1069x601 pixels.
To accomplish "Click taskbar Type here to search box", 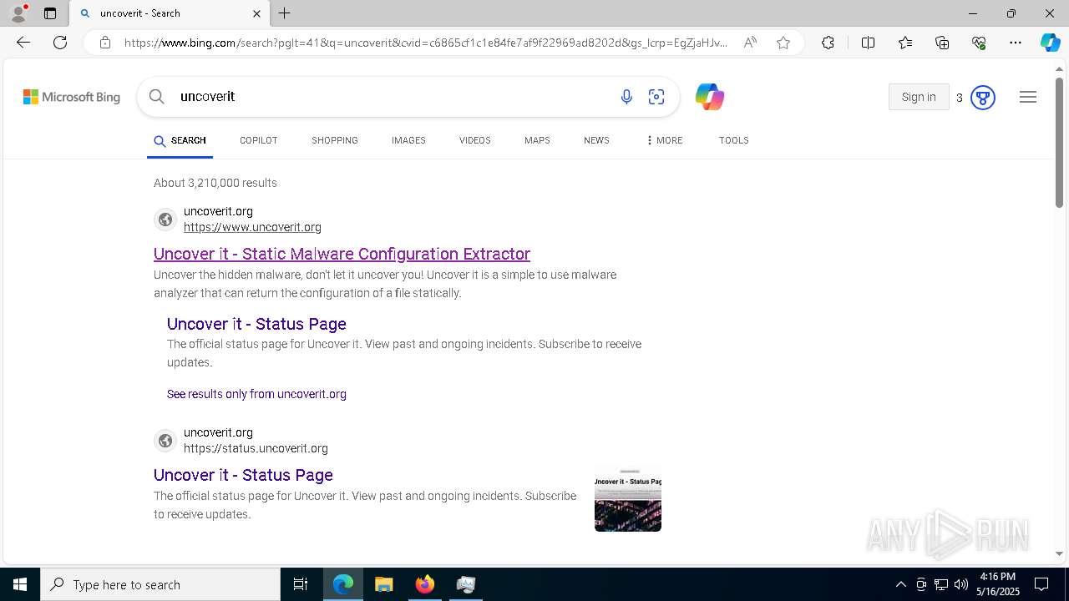I will pyautogui.click(x=160, y=584).
